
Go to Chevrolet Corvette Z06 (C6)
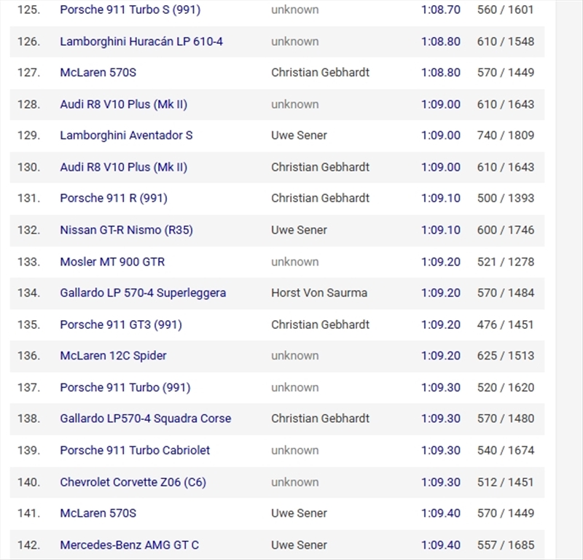[133, 482]
